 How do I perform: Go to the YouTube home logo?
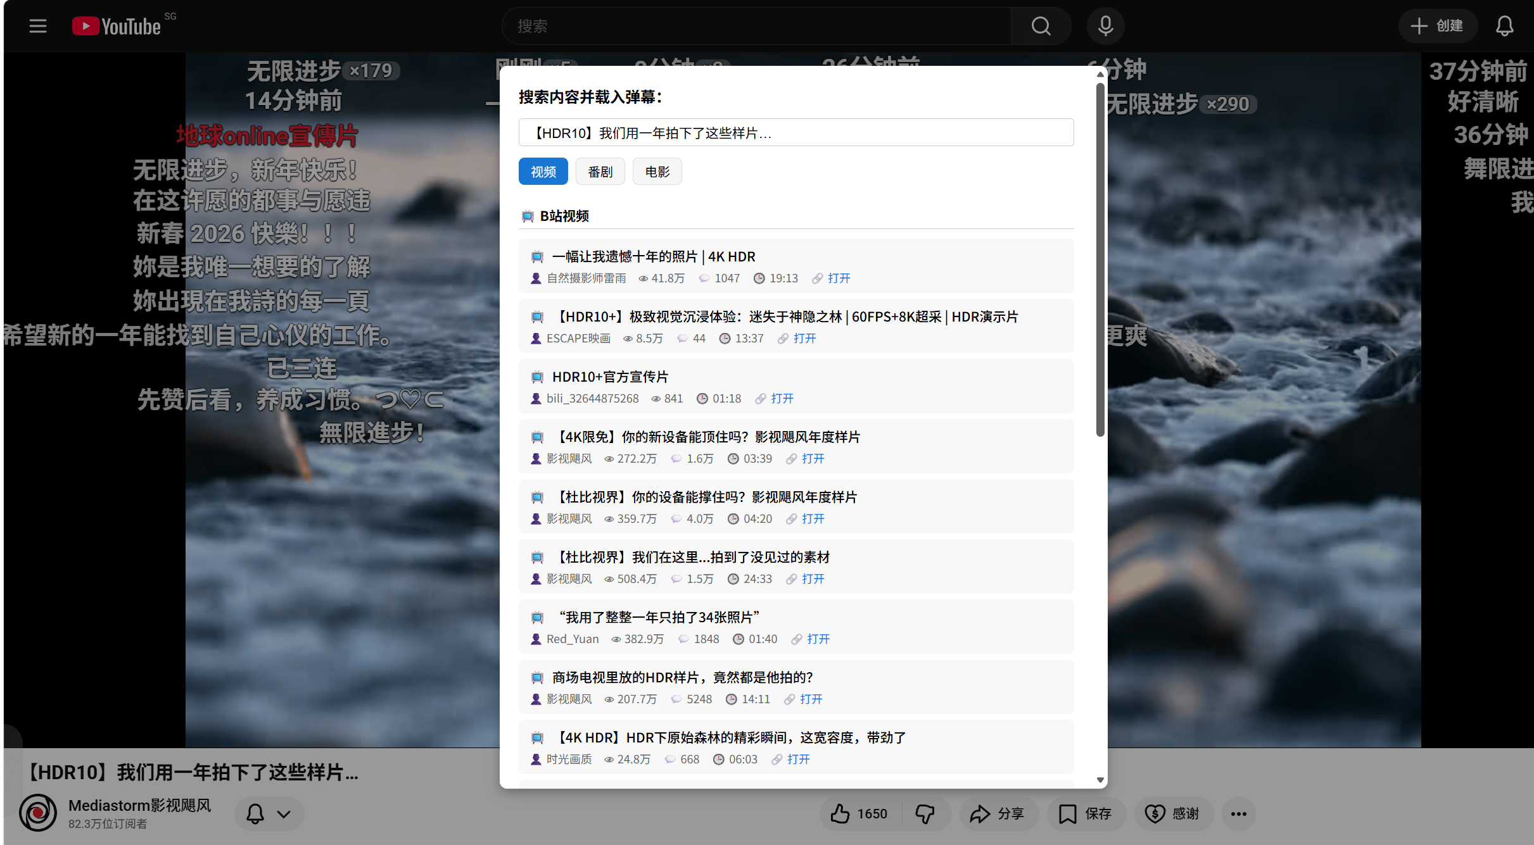pos(117,26)
